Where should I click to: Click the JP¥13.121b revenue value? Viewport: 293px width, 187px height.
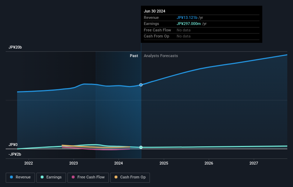[187, 17]
